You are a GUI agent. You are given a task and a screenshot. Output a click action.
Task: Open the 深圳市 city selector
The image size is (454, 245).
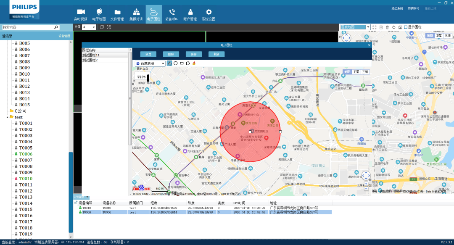[142, 77]
